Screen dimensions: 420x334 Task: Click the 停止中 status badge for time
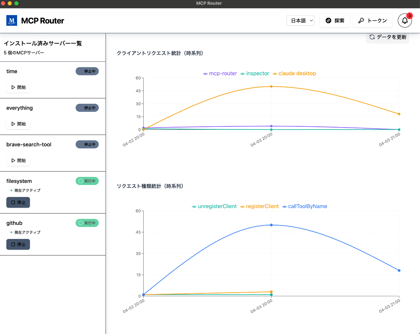pos(87,71)
